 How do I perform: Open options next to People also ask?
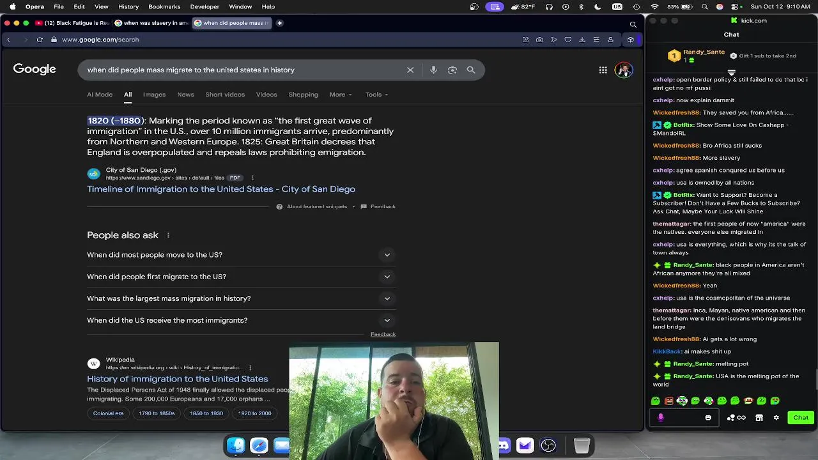(168, 235)
